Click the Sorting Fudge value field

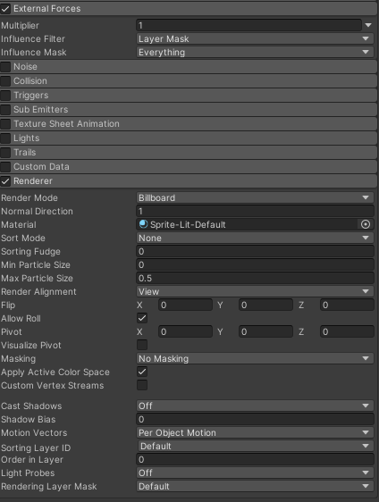(x=255, y=251)
